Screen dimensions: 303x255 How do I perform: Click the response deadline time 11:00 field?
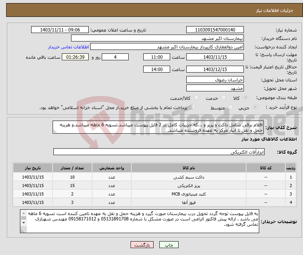157,57
